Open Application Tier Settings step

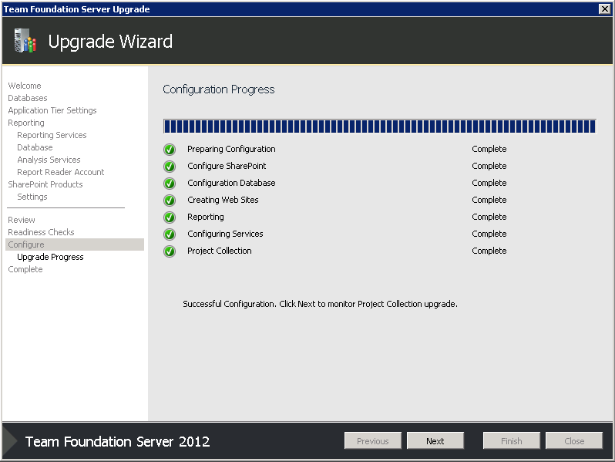point(52,110)
